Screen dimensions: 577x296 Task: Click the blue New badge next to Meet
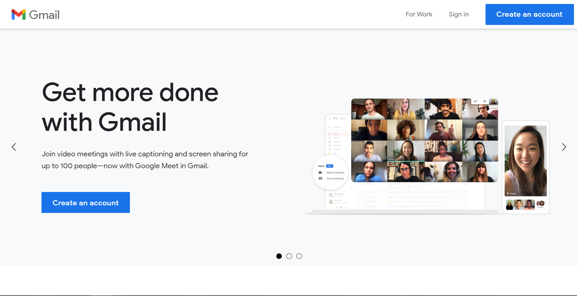(330, 166)
